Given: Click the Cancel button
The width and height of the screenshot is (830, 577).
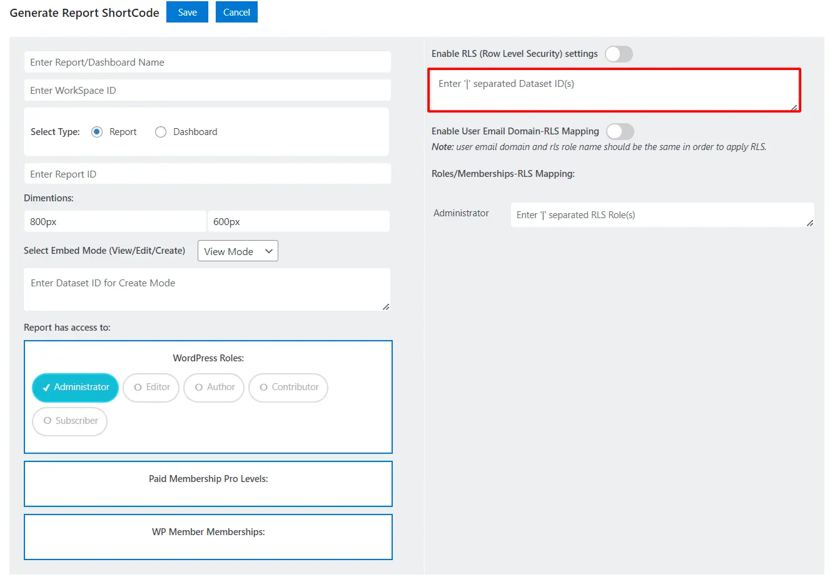Looking at the screenshot, I should tap(236, 12).
